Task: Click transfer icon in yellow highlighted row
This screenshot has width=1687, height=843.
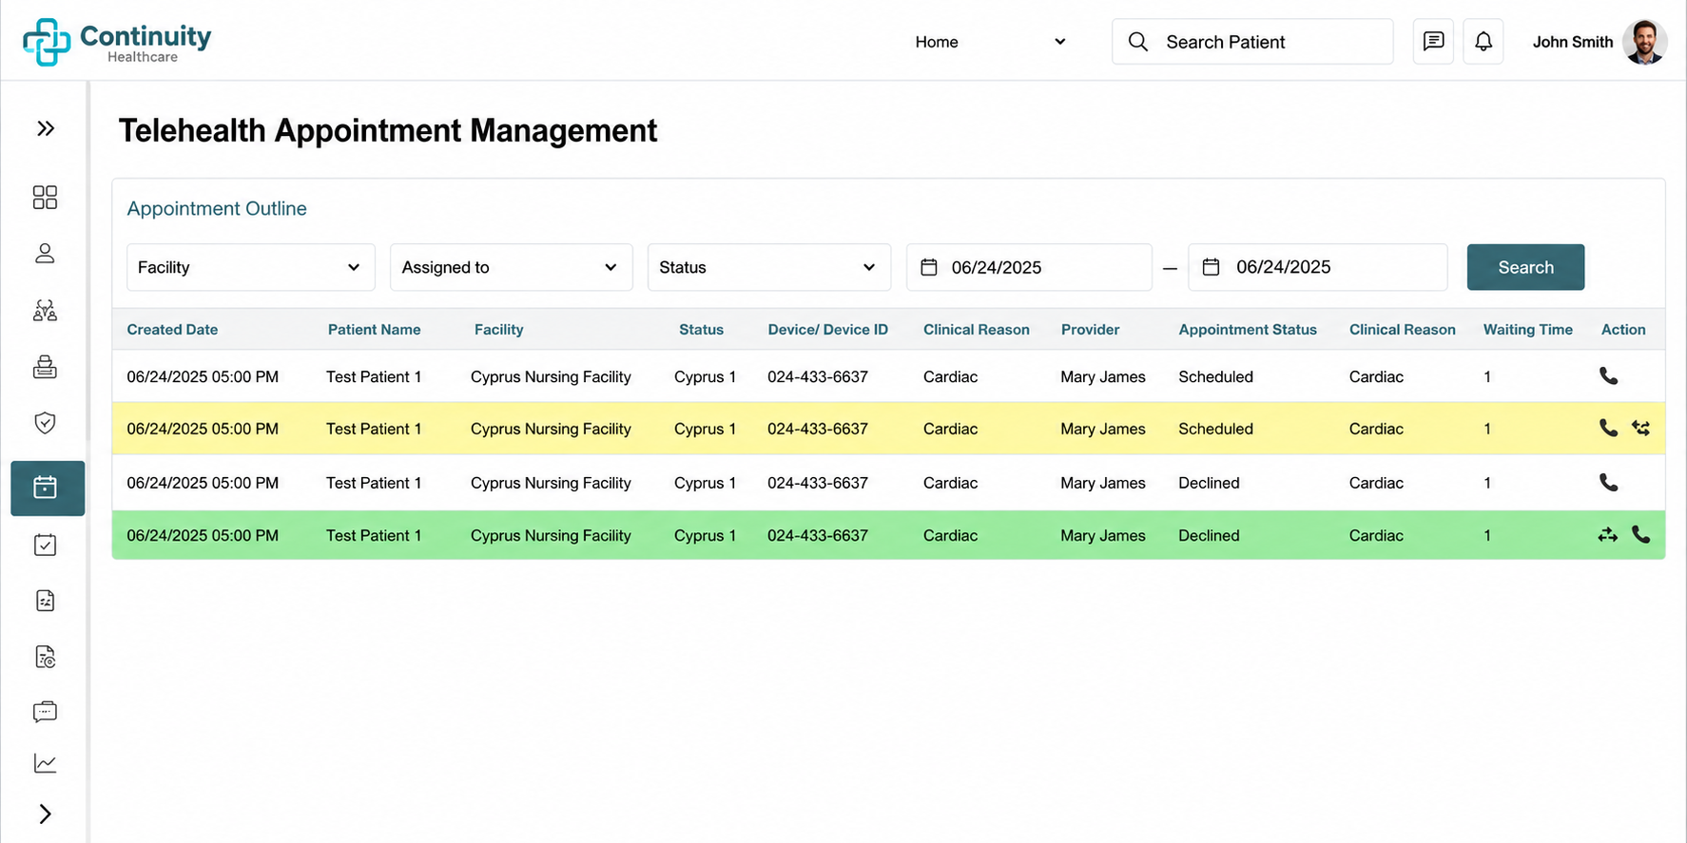Action: tap(1641, 429)
